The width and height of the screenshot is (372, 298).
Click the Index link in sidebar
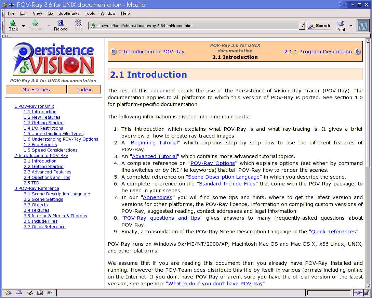click(x=84, y=90)
